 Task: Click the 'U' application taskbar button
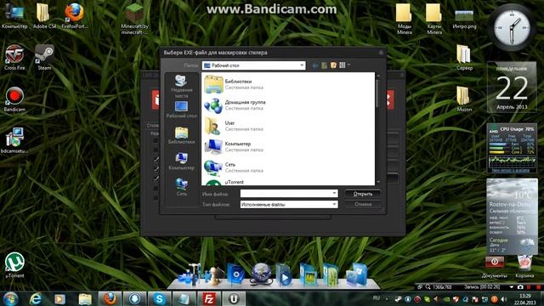click(234, 298)
